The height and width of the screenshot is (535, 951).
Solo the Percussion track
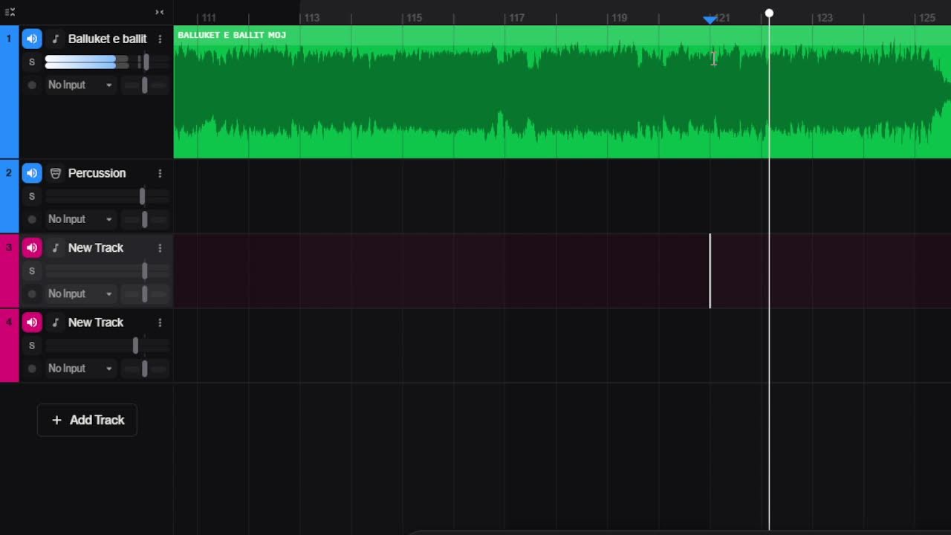[x=32, y=196]
